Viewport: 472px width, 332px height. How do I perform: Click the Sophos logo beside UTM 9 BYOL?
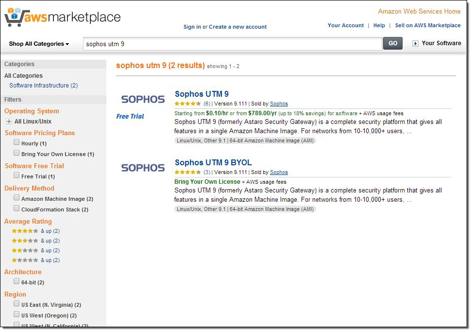(143, 168)
